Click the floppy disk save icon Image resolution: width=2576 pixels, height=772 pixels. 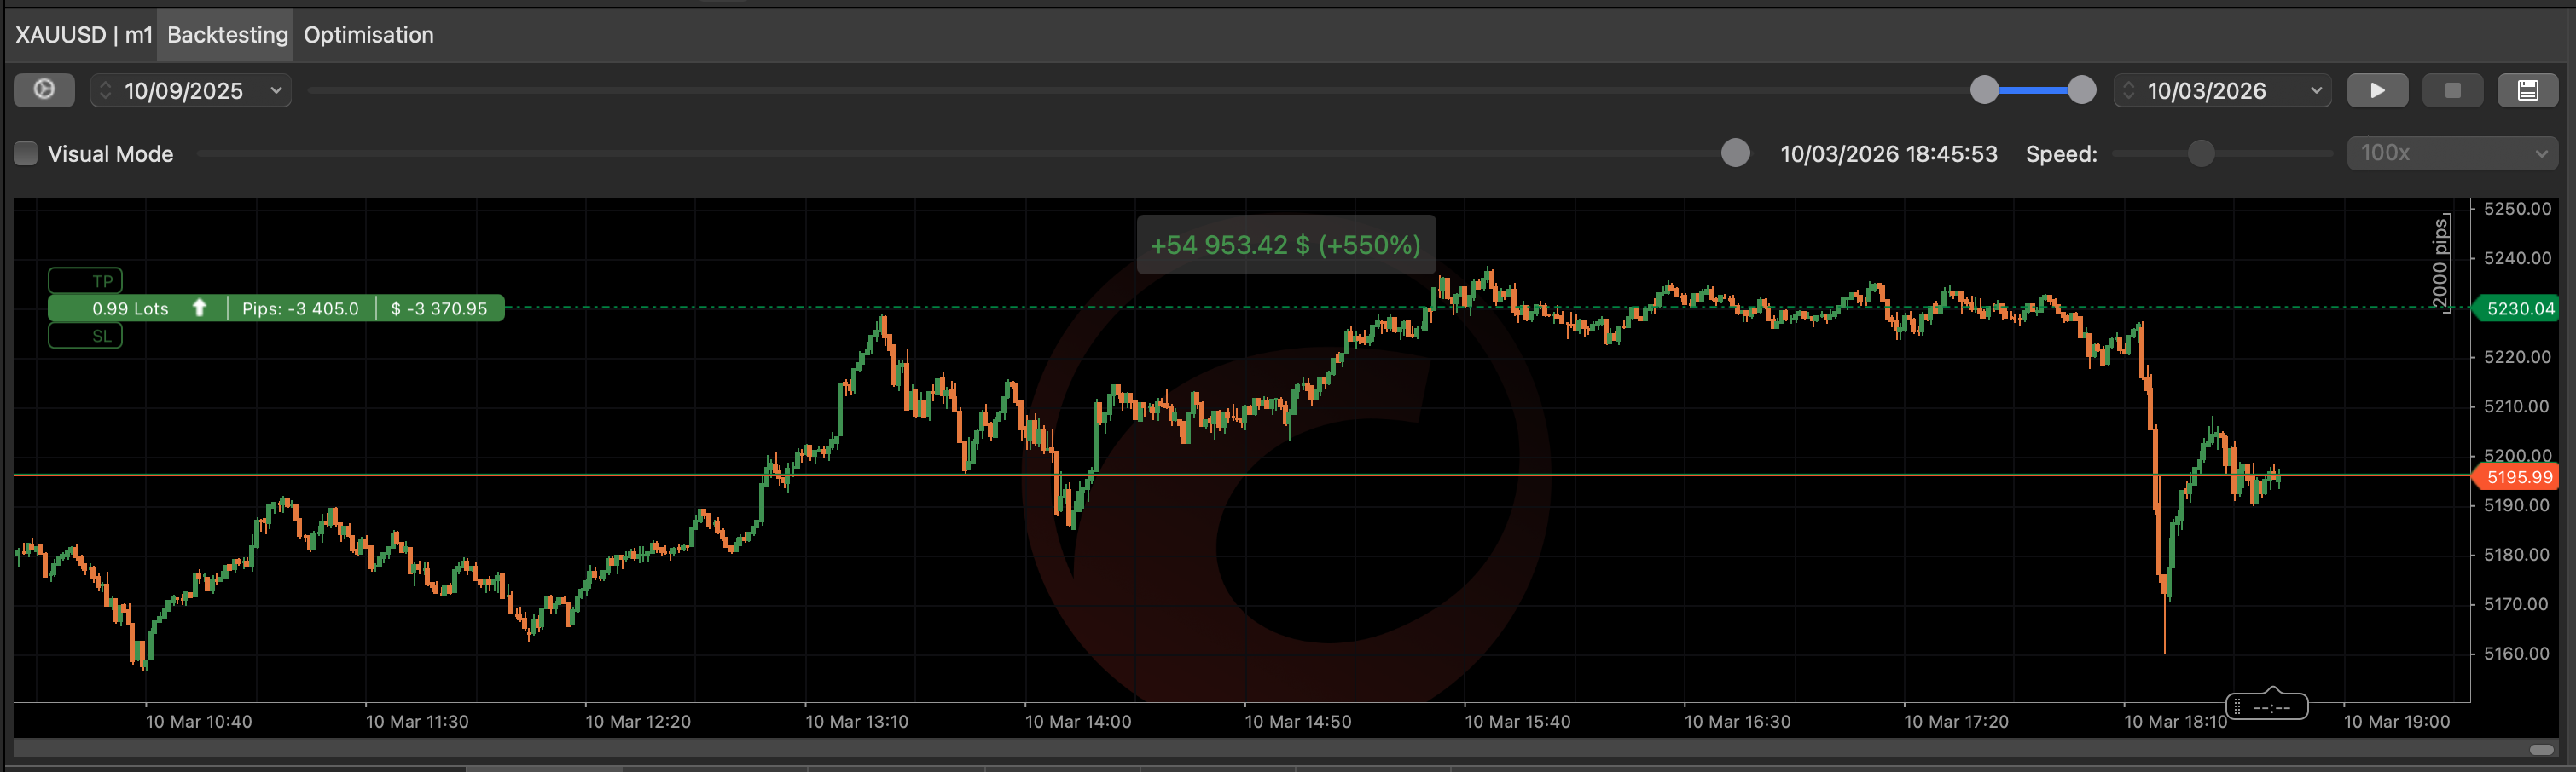[x=2527, y=91]
